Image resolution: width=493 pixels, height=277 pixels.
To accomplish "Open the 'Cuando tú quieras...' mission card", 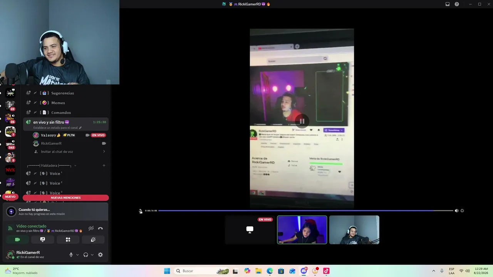I will pyautogui.click(x=55, y=212).
